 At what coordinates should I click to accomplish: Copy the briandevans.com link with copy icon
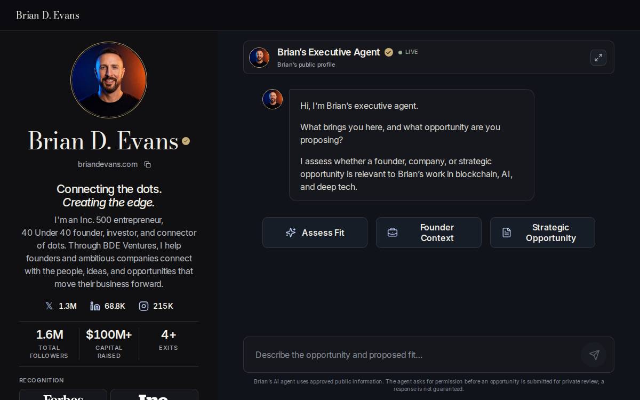[x=148, y=164]
